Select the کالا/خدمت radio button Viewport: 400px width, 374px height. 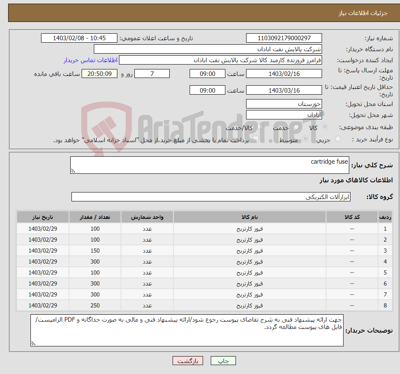pos(260,127)
